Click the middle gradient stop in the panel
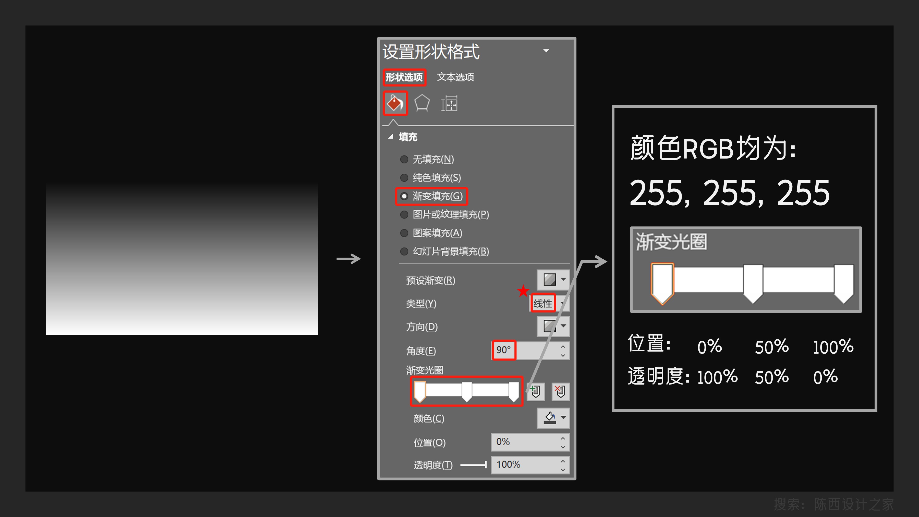 467,391
